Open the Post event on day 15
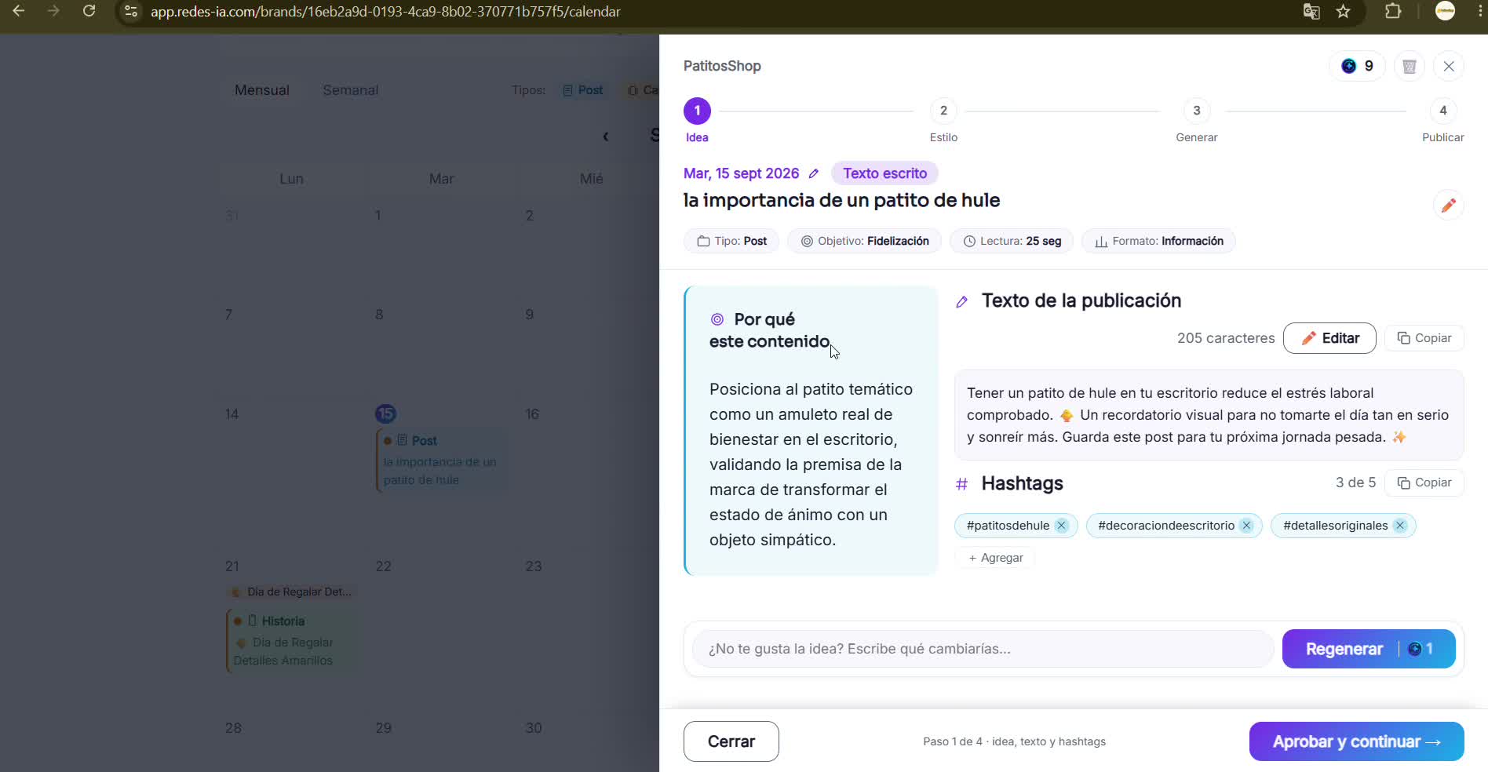This screenshot has width=1488, height=772. click(x=441, y=460)
